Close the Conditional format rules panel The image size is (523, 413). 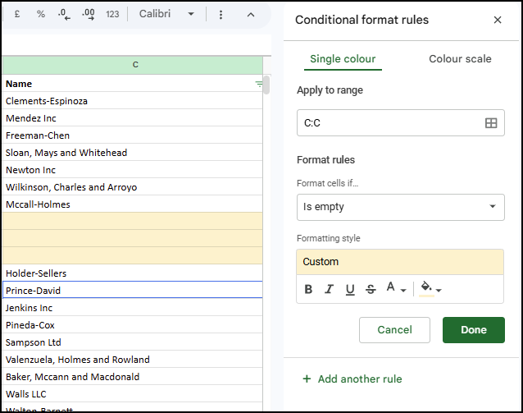tap(498, 20)
